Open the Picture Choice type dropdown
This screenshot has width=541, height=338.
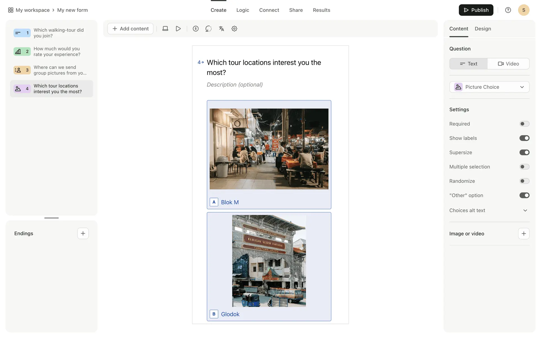(x=489, y=87)
